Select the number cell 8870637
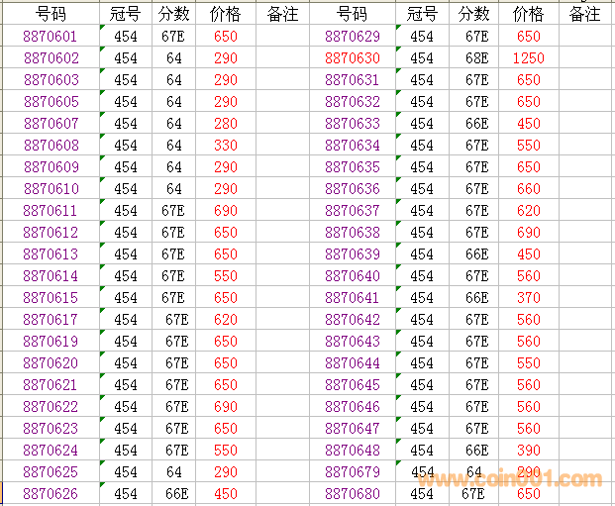The height and width of the screenshot is (506, 615). (352, 211)
